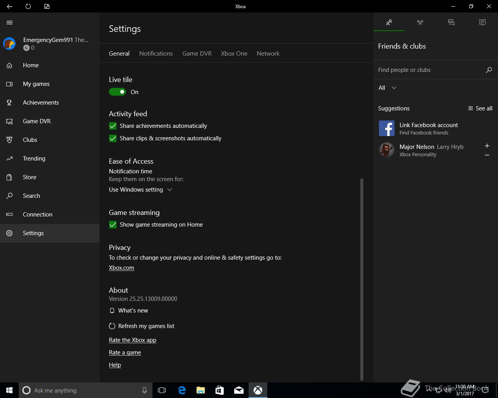Click the search magnifier in friends panel
Image resolution: width=498 pixels, height=398 pixels.
(489, 70)
